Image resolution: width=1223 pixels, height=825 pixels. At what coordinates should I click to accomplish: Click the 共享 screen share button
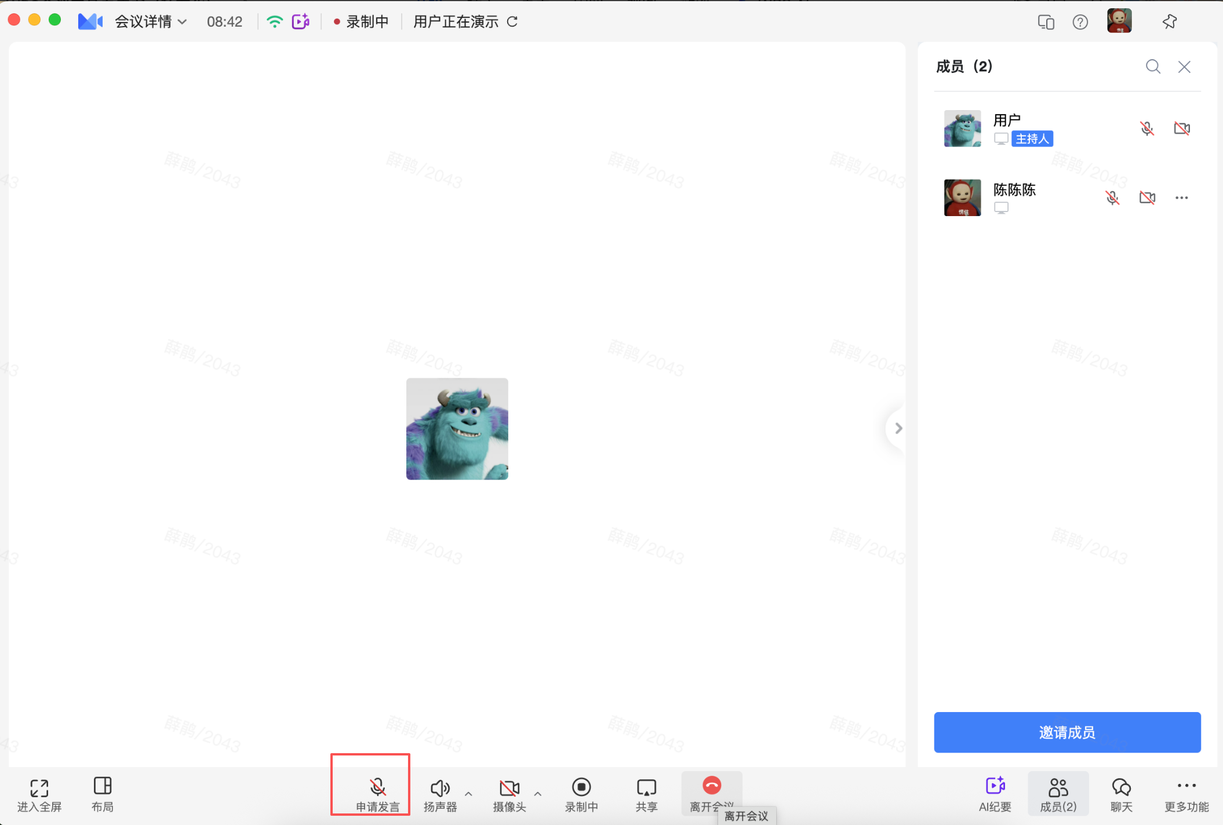[x=646, y=794]
